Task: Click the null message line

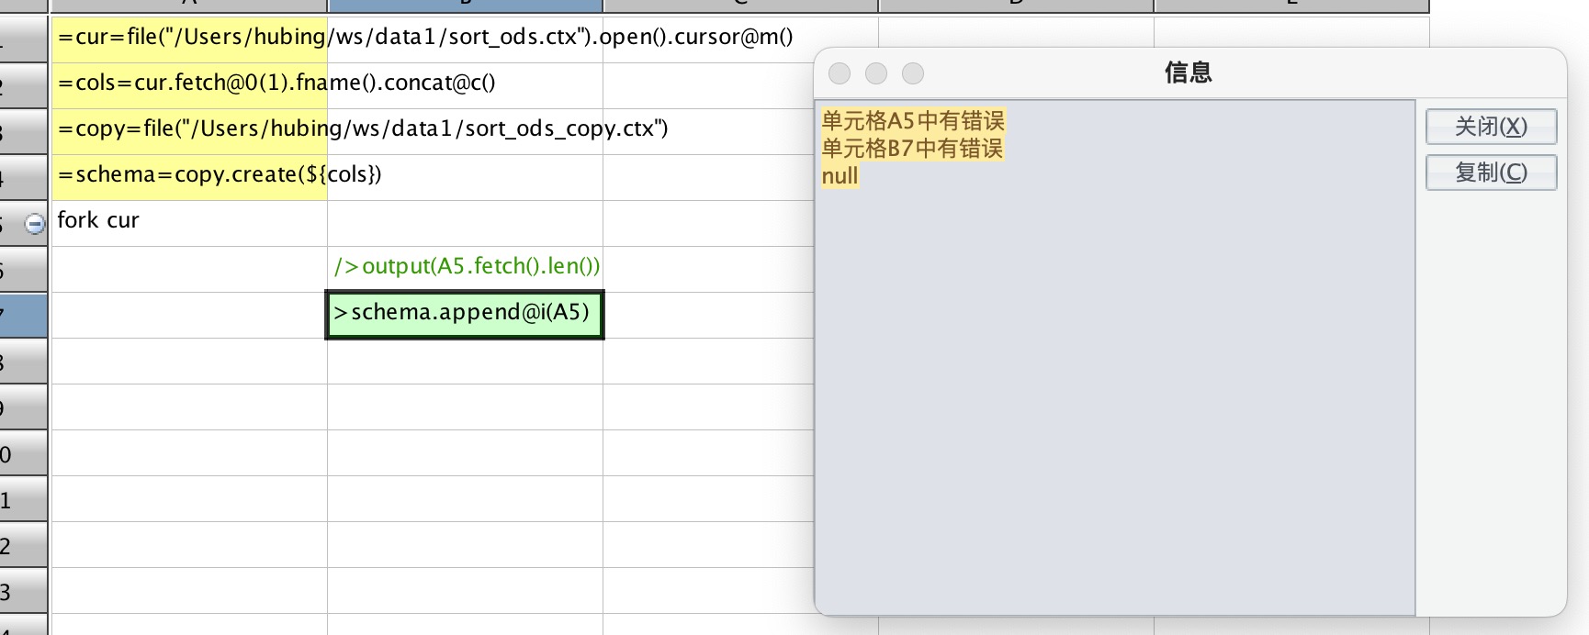Action: click(840, 176)
